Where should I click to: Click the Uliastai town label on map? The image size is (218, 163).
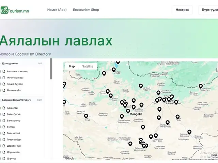click(x=93, y=104)
